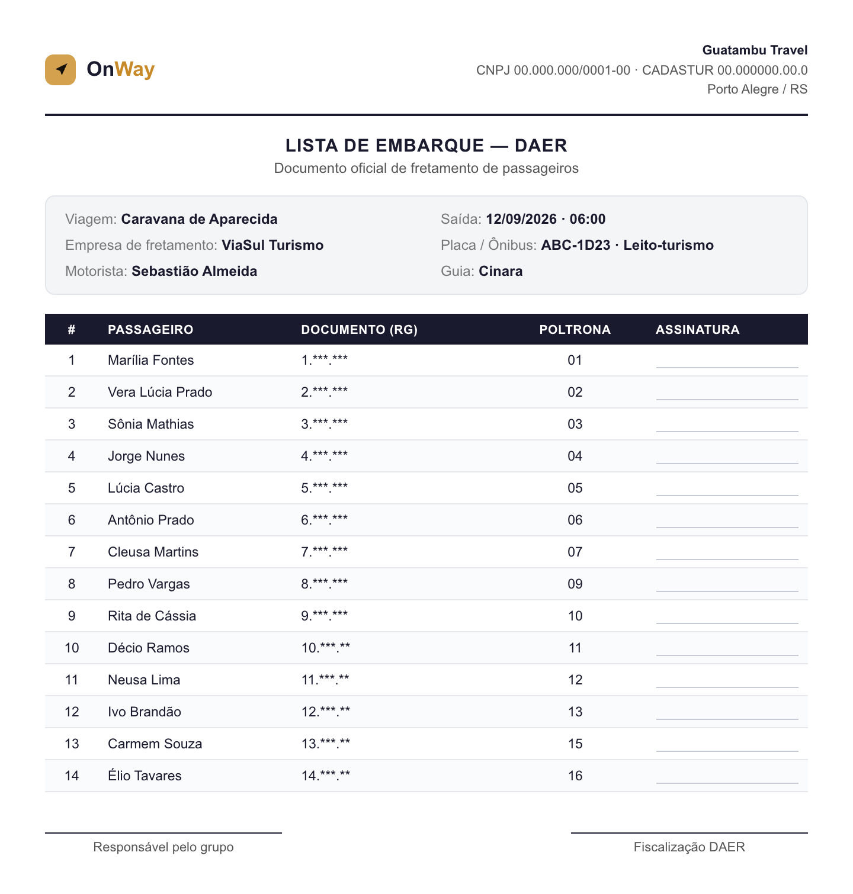853x894 pixels.
Task: Click the OnWay arrow logo icon
Action: coord(60,70)
